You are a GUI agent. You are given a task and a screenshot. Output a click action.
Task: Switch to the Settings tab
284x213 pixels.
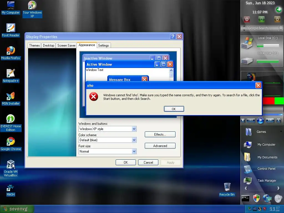pyautogui.click(x=103, y=45)
